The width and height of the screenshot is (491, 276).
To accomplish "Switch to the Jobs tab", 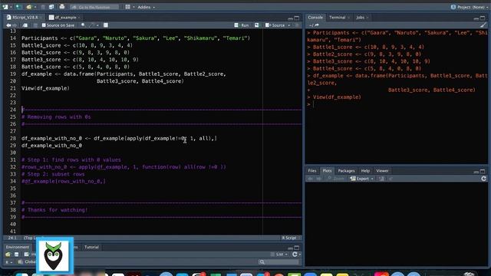I will click(361, 18).
